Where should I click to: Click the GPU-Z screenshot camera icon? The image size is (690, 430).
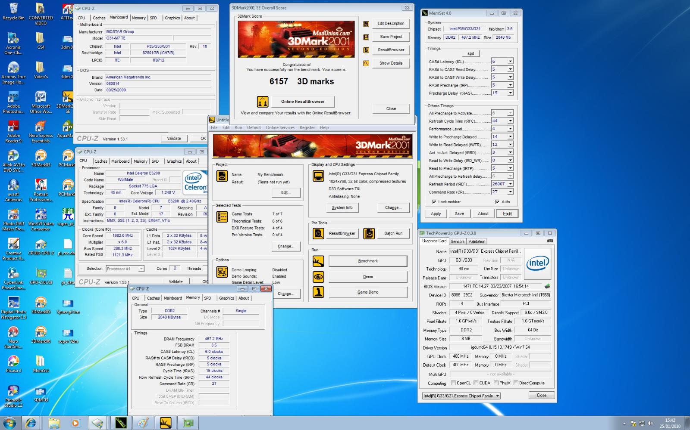tap(550, 241)
